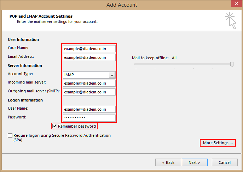The height and width of the screenshot is (172, 243).
Task: Focus the User Name field
Action: tap(89, 109)
